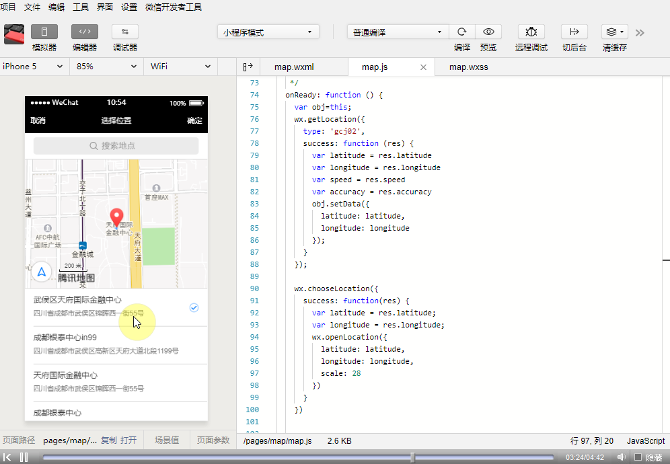The width and height of the screenshot is (670, 464).
Task: Toggle the editor panel icon
Action: (85, 32)
